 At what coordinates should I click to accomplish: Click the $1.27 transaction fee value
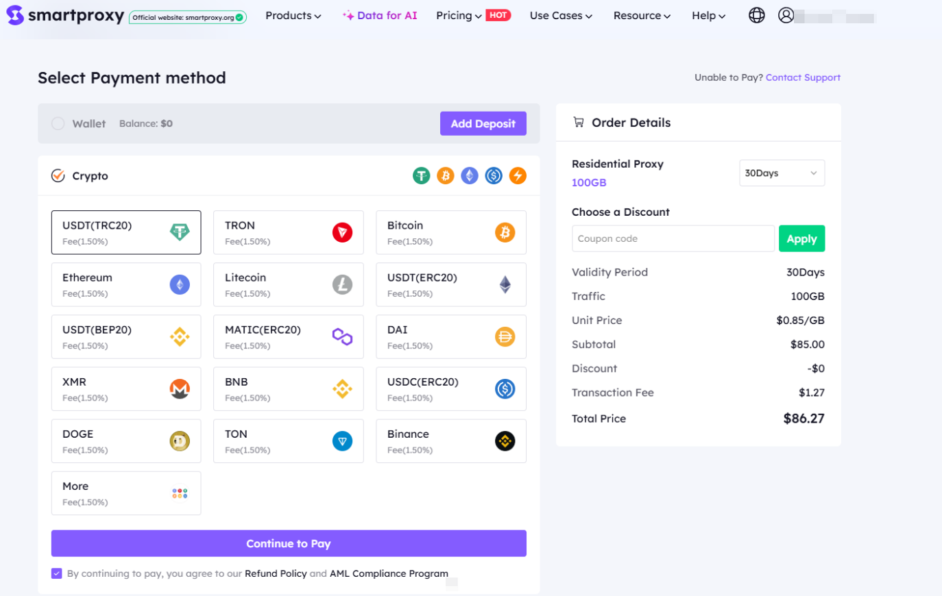[x=812, y=393]
